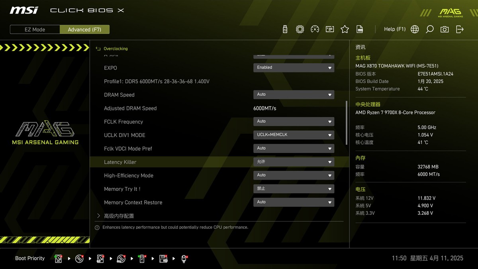Open the EXPO dropdown
478x269 pixels.
coord(294,68)
